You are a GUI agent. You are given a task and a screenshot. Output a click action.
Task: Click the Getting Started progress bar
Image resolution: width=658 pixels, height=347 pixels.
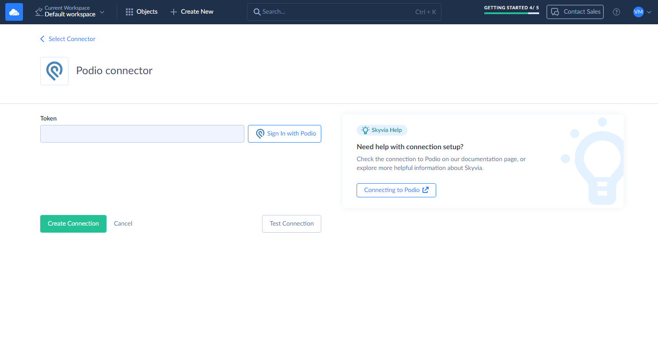(511, 13)
